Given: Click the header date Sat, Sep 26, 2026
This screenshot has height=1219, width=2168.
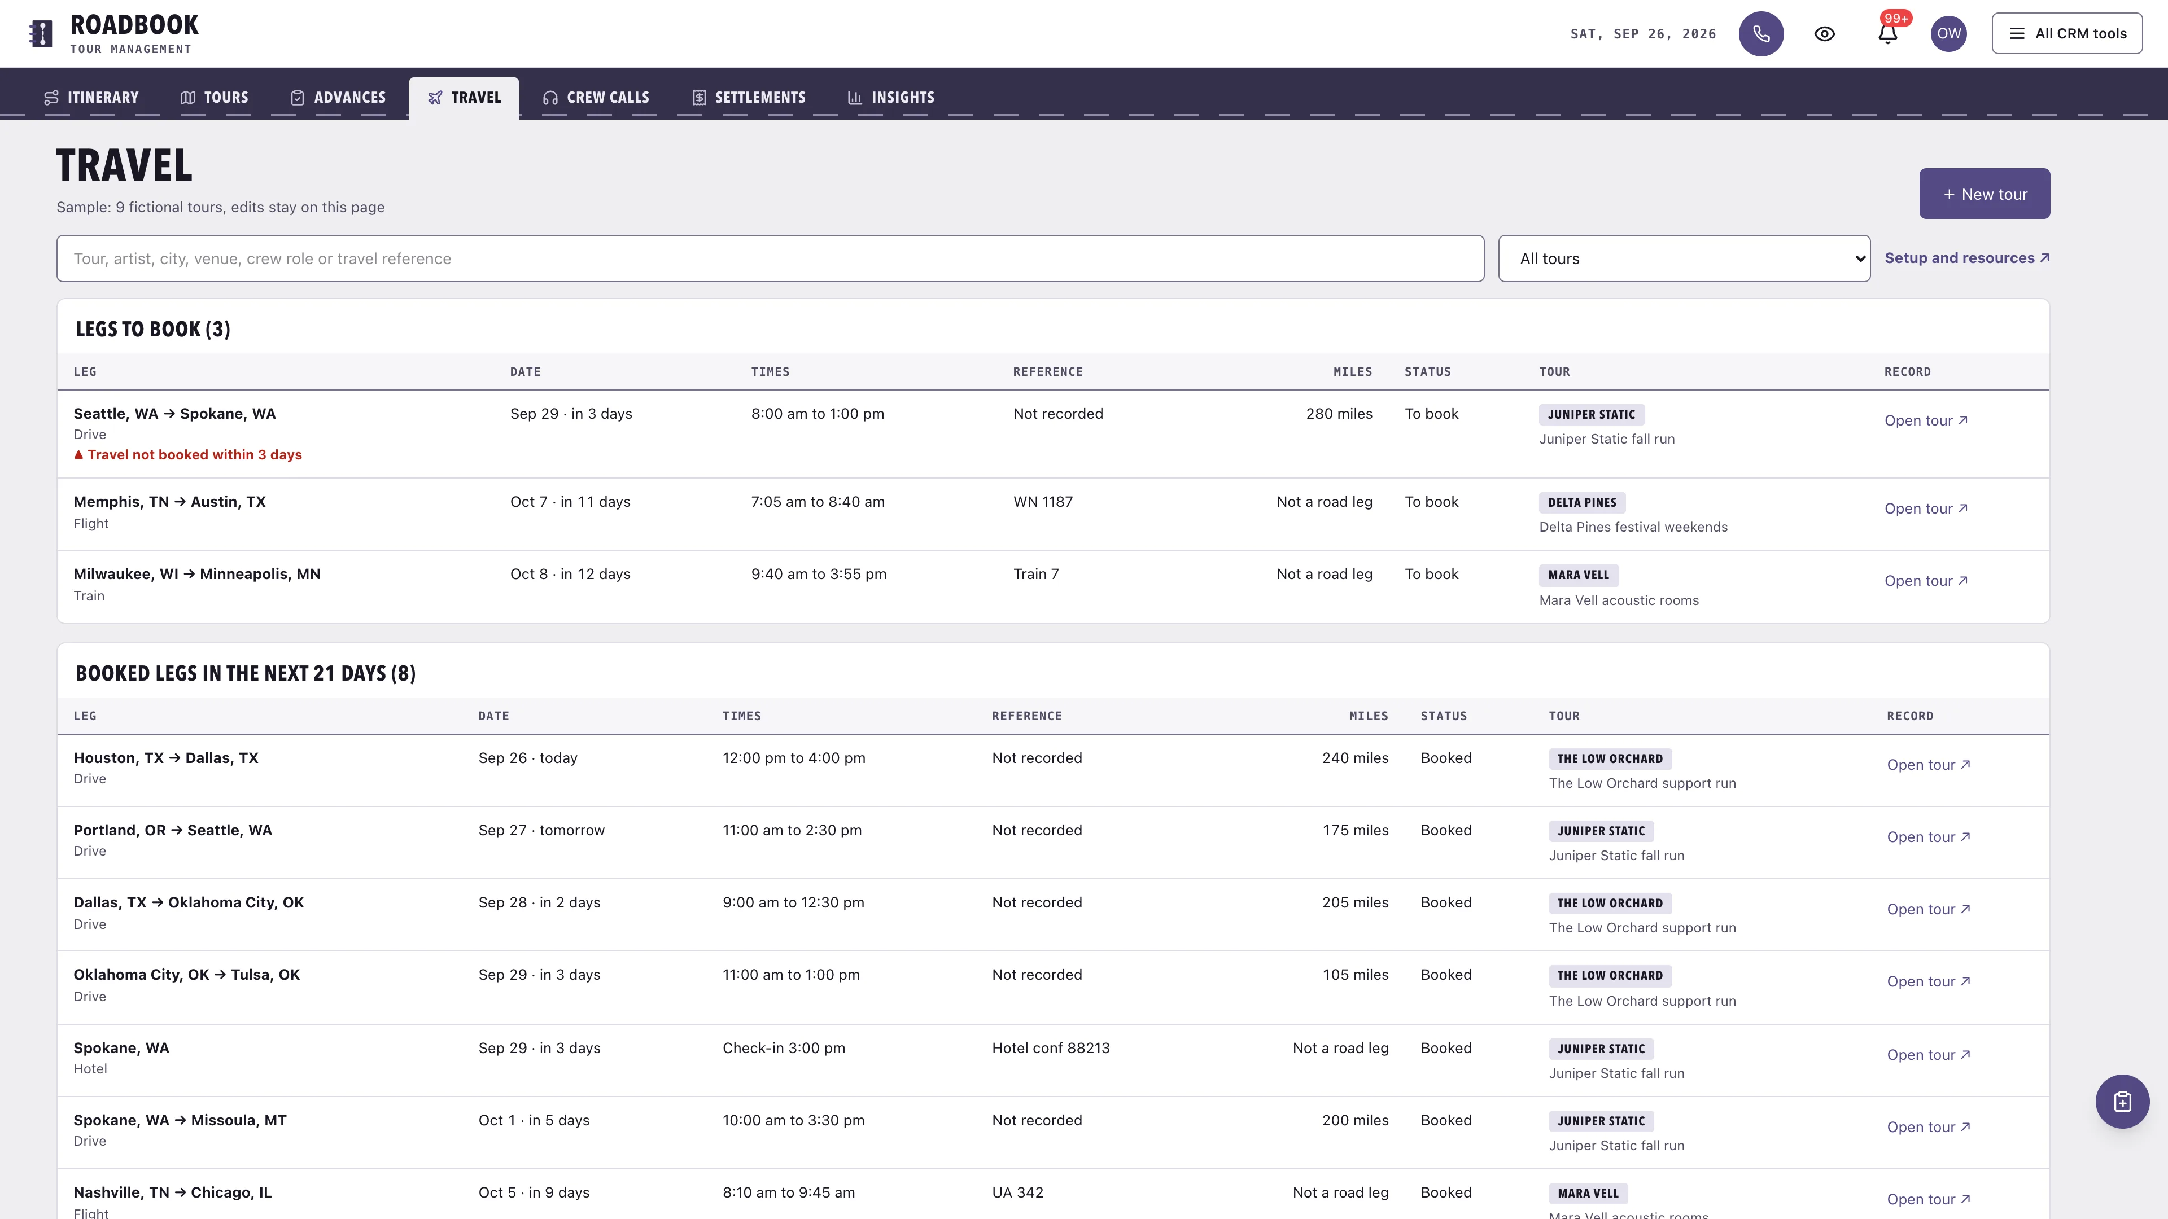Looking at the screenshot, I should [1643, 34].
